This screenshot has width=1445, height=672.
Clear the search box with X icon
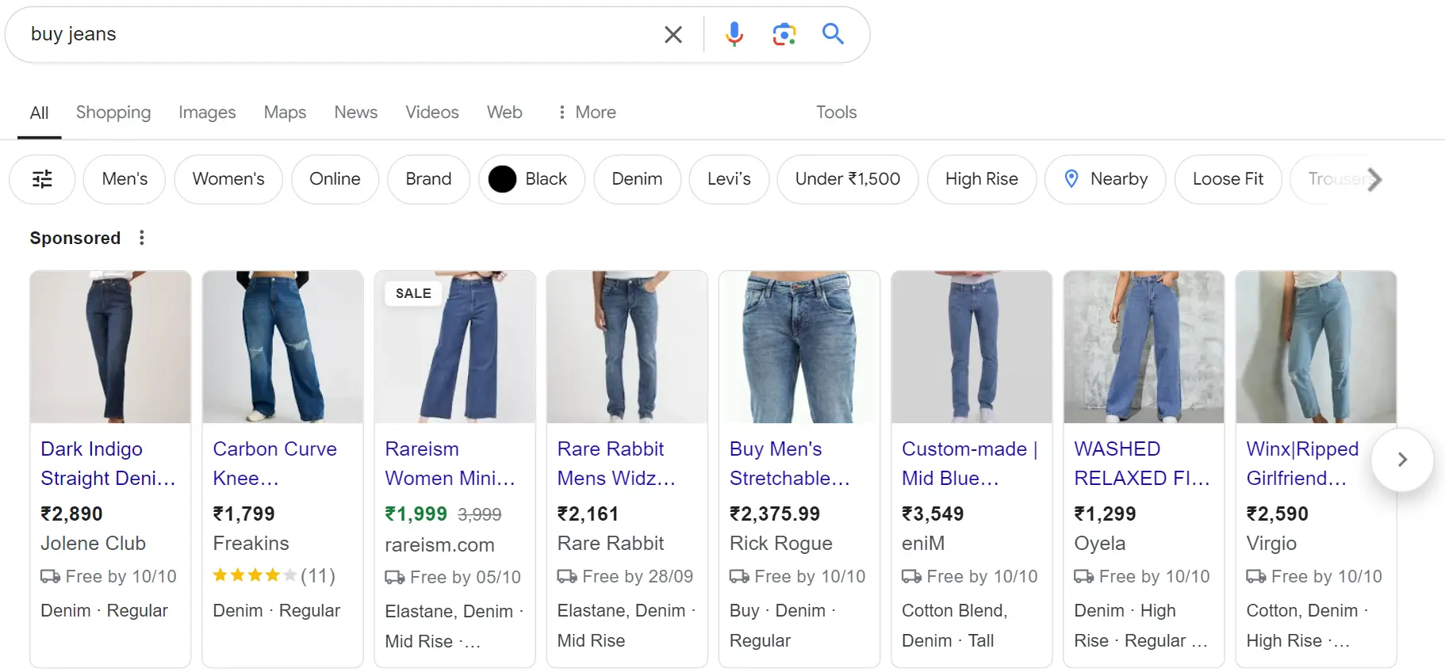(673, 34)
